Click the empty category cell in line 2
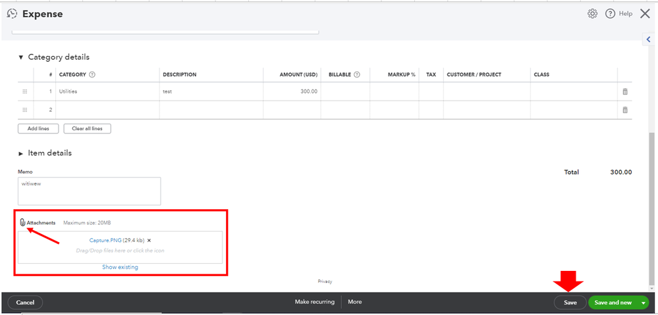Viewport: 658px width, 315px height. click(107, 110)
